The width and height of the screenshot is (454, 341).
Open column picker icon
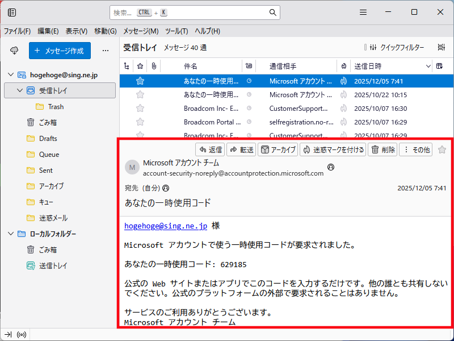pyautogui.click(x=439, y=66)
